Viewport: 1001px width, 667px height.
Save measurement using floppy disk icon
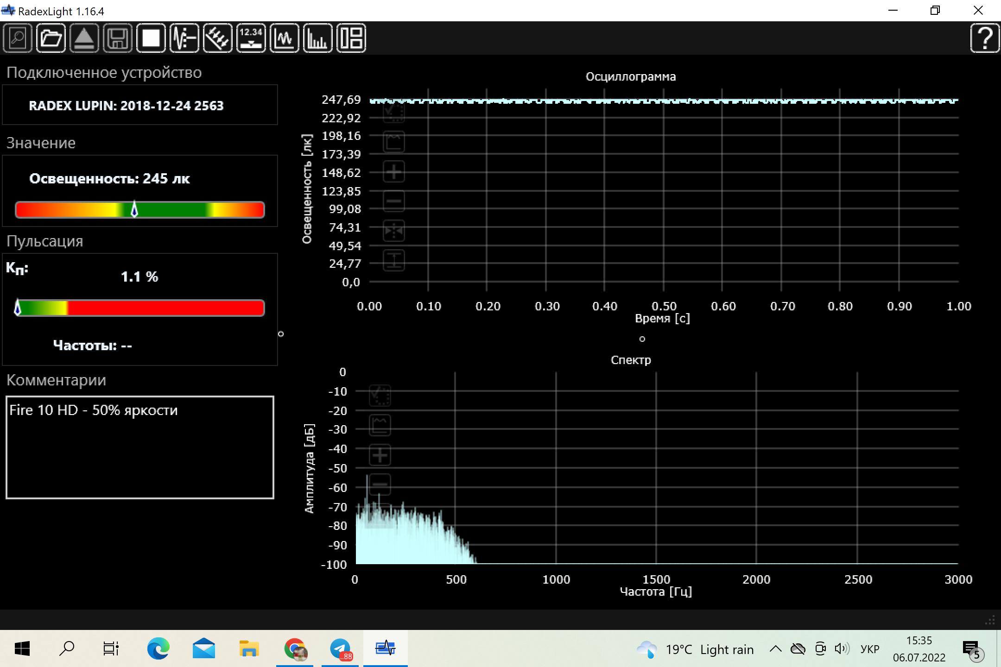118,38
